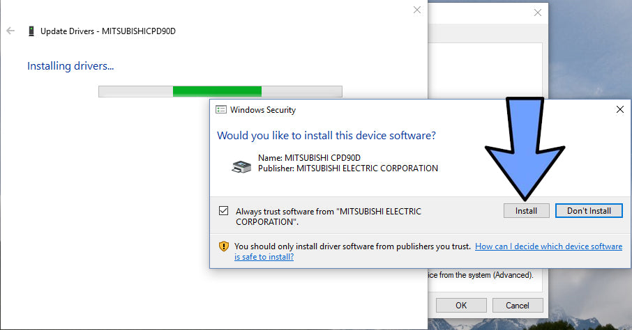Click the install this device software question
This screenshot has height=330, width=632.
click(x=326, y=136)
